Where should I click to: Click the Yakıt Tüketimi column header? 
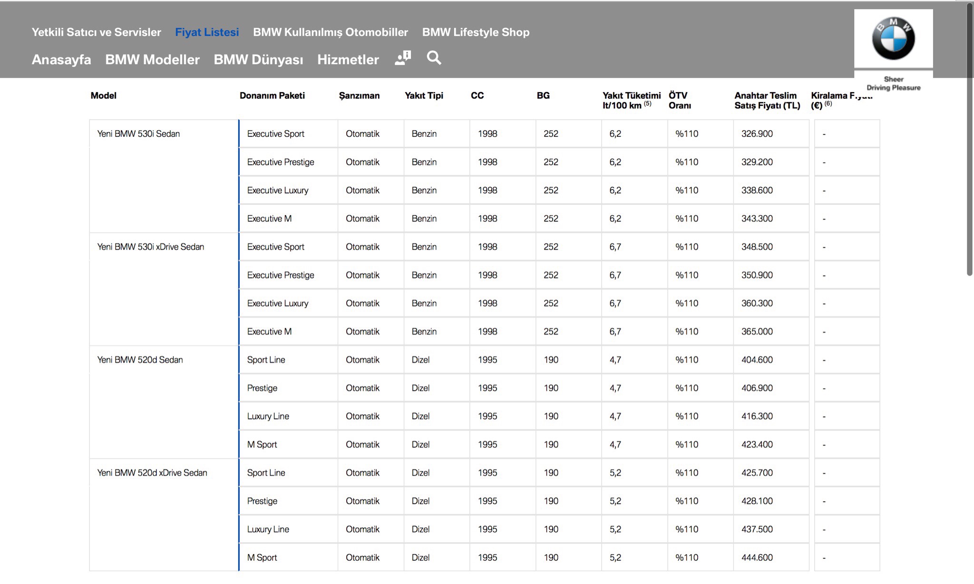632,100
